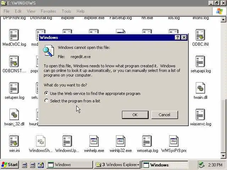Click the Windows flag logo in Explorer
Image resolution: width=227 pixels, height=170 pixels.
219,11
